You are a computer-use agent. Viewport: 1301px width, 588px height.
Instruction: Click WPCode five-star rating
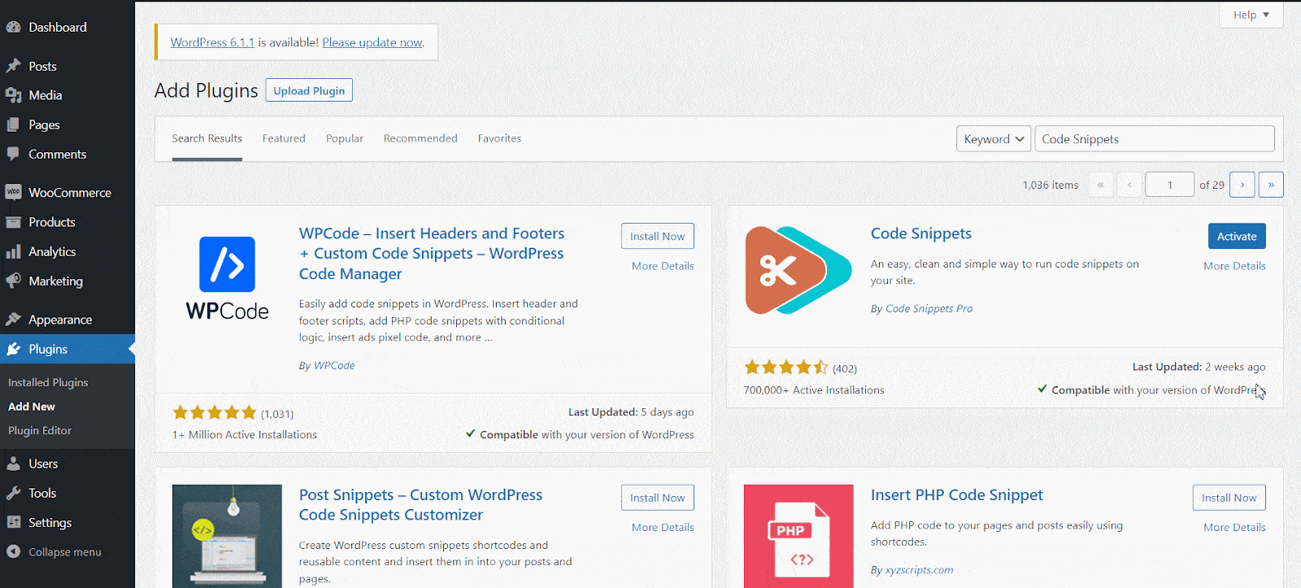(215, 413)
